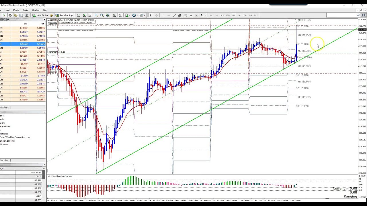Open the Tools menu

(26, 10)
